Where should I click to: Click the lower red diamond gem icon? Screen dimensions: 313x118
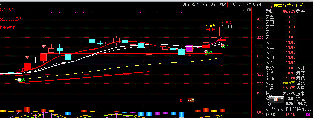(x=27, y=57)
